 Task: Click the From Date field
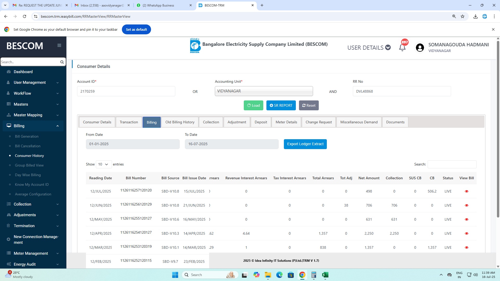pyautogui.click(x=133, y=144)
